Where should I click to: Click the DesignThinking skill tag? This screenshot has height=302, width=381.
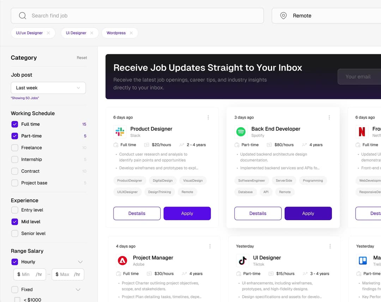pos(160,192)
